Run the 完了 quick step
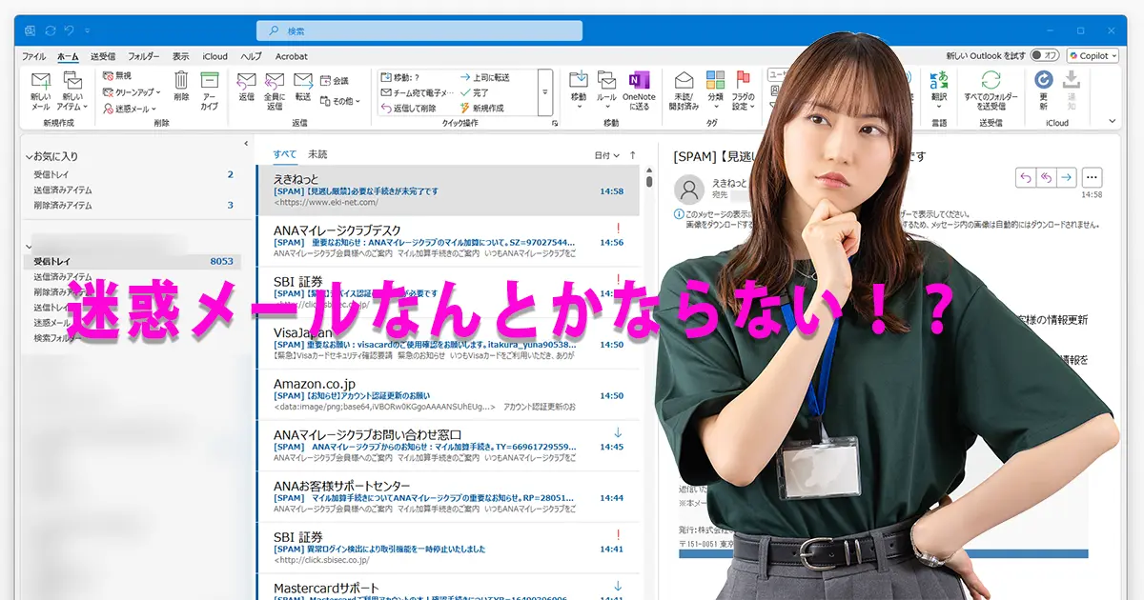 click(474, 93)
